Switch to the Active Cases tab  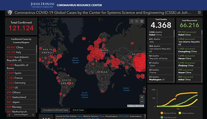point(78,110)
